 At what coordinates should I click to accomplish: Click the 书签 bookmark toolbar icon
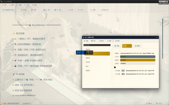[x=34, y=10]
